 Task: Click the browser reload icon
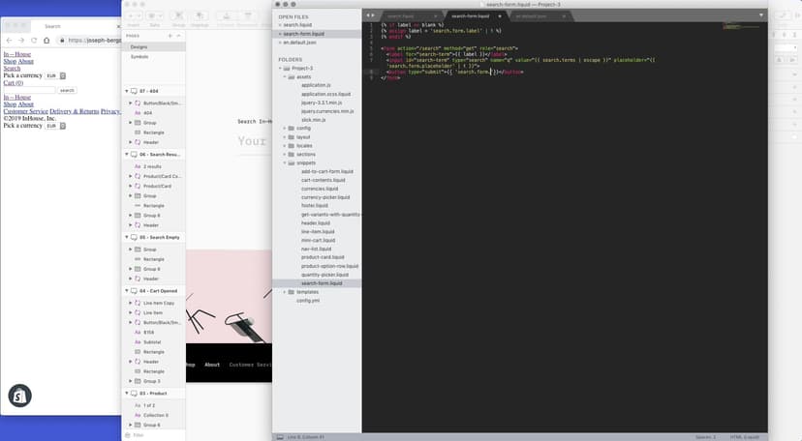coord(33,41)
